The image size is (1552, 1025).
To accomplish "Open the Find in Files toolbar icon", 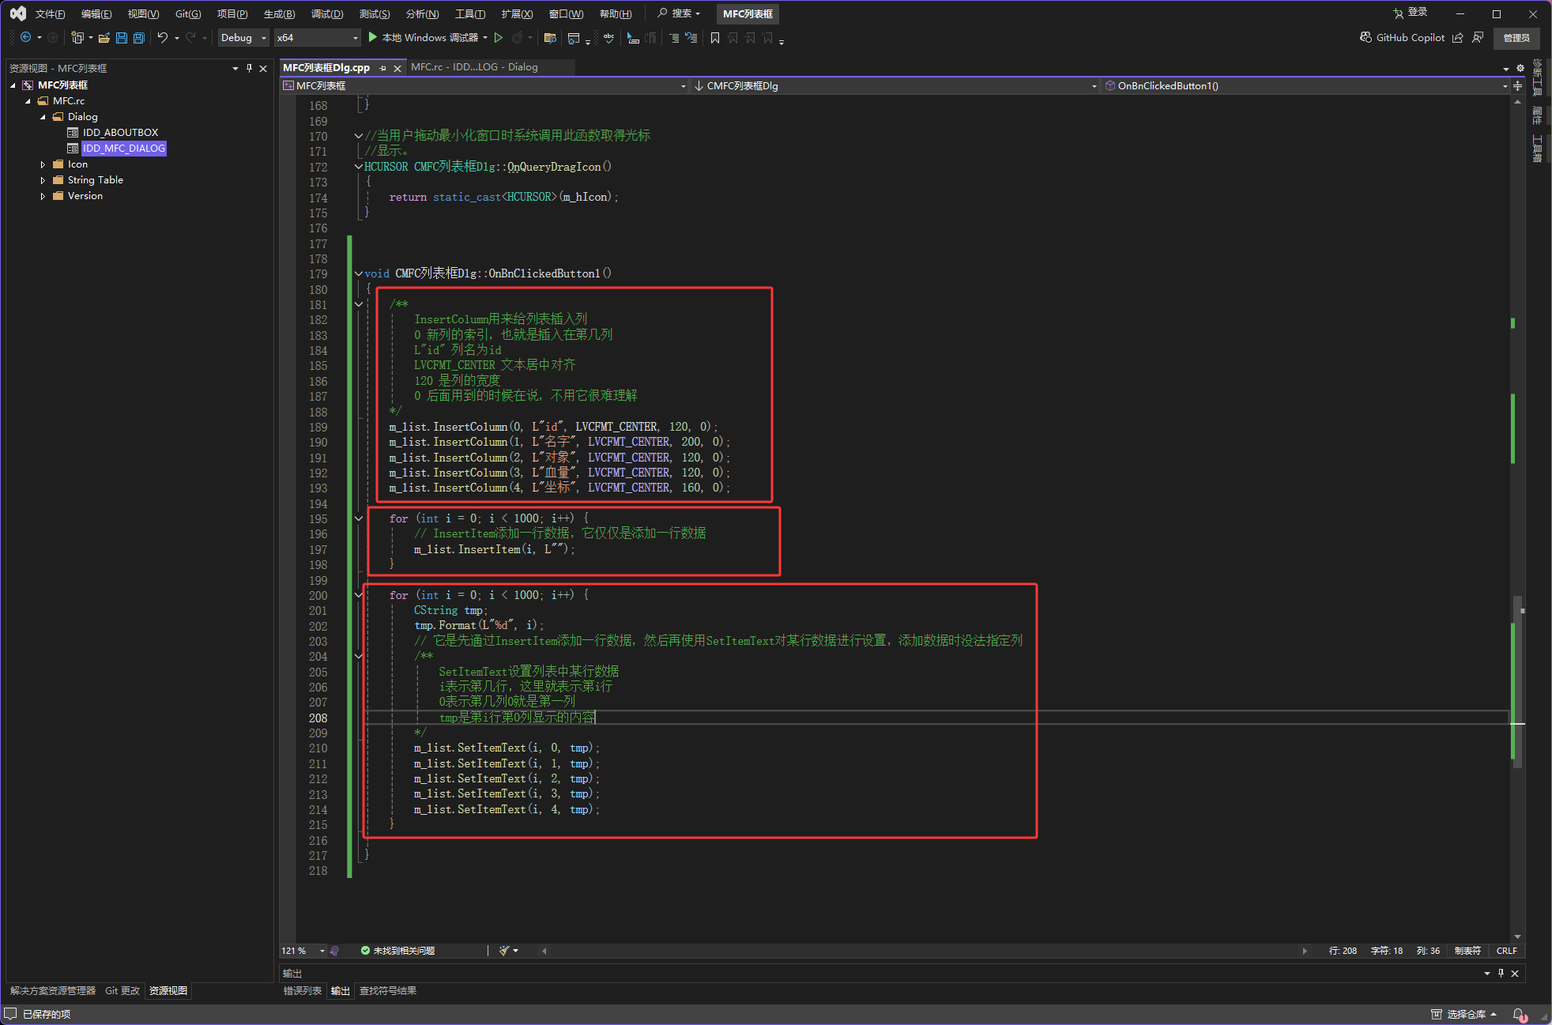I will click(x=550, y=38).
